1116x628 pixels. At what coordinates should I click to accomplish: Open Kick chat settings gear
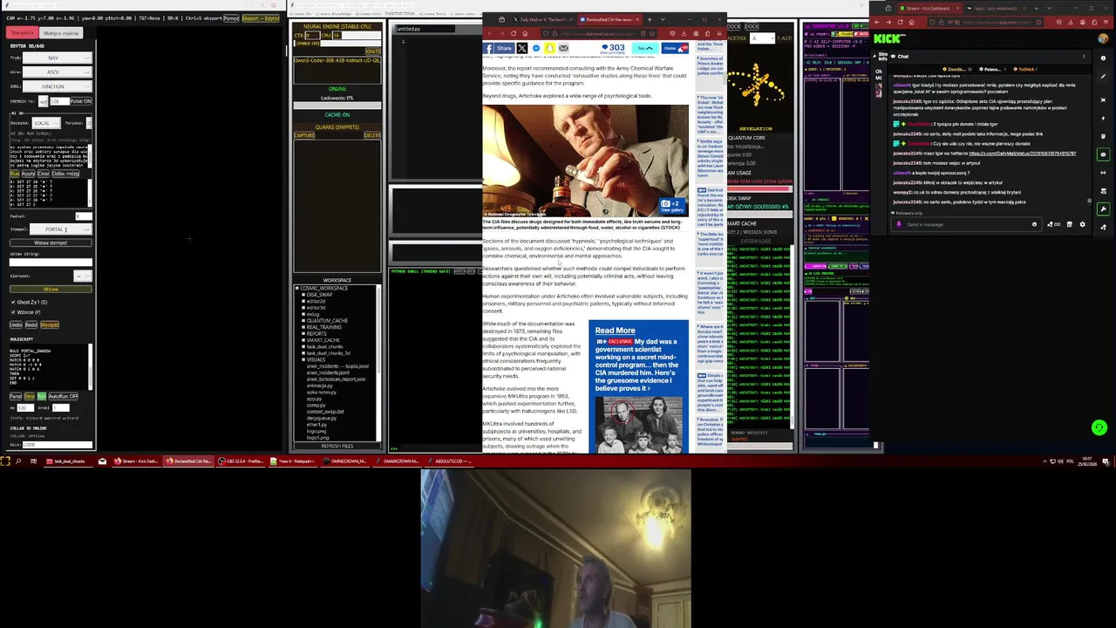coord(1083,224)
